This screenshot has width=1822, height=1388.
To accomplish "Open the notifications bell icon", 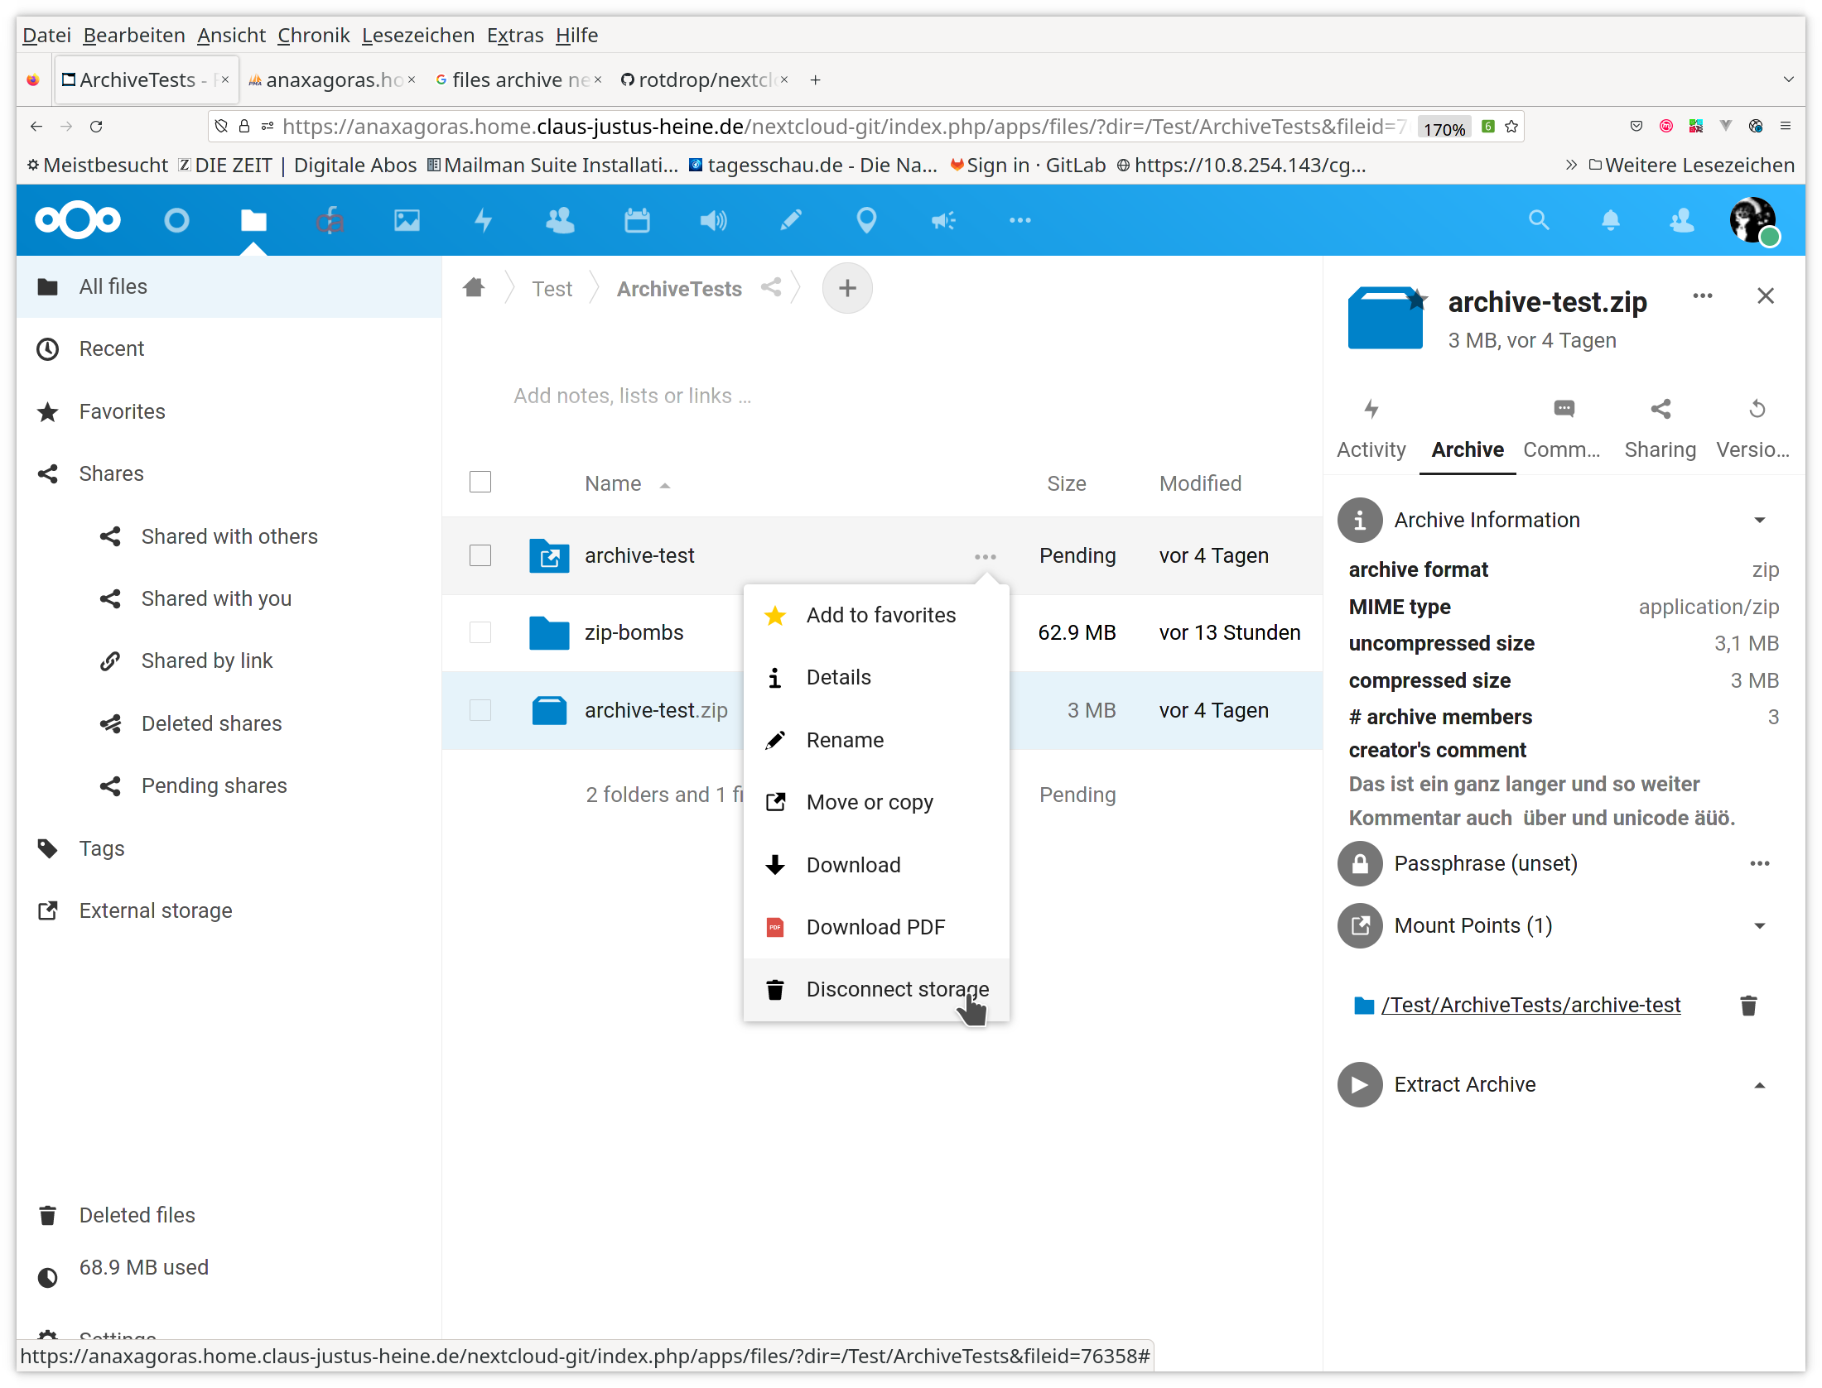I will (1610, 220).
